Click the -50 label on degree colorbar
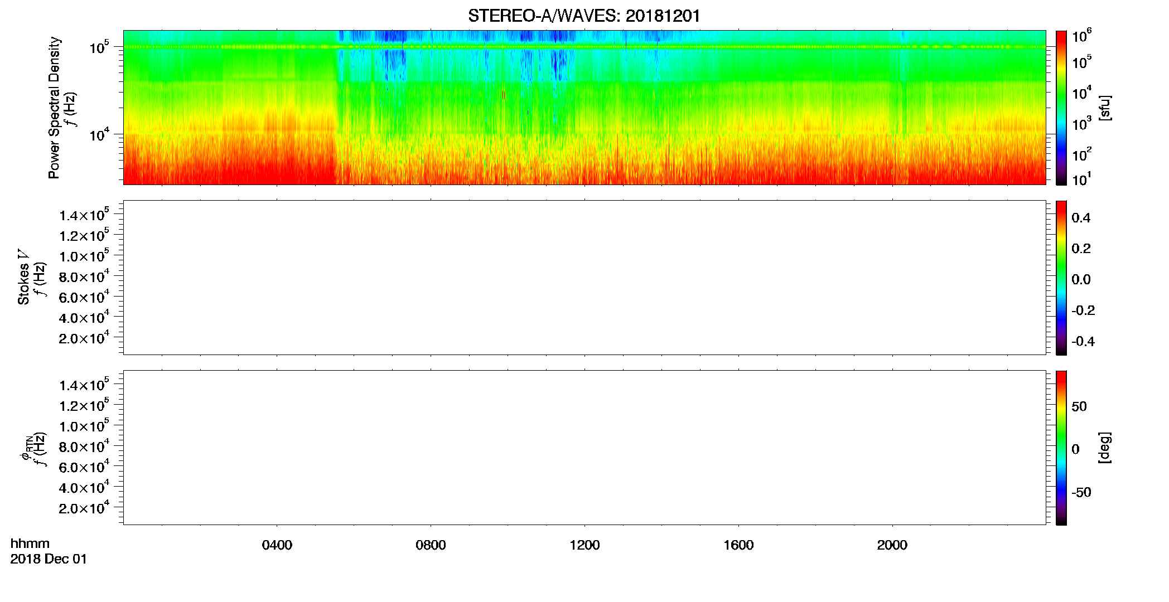The height and width of the screenshot is (602, 1169). [1082, 492]
